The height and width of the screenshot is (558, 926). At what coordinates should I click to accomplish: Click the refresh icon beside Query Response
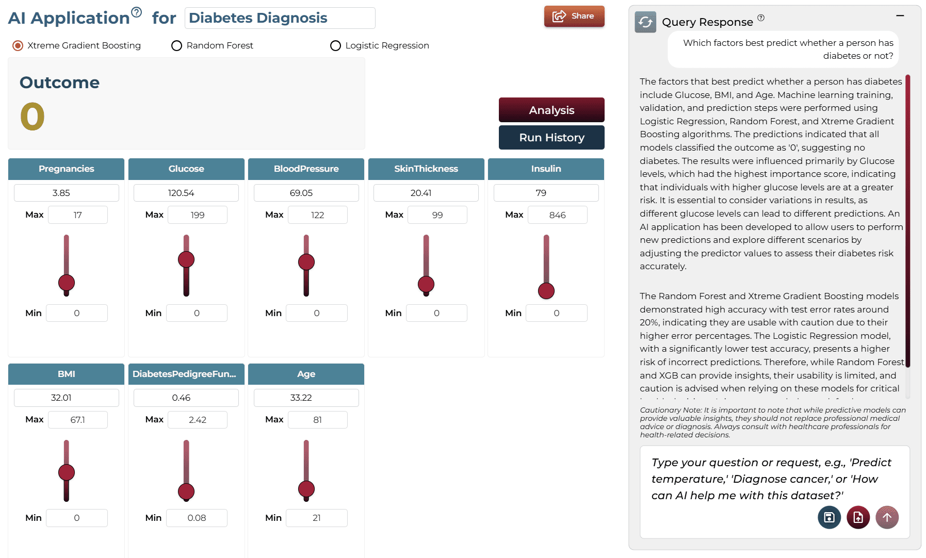point(645,22)
